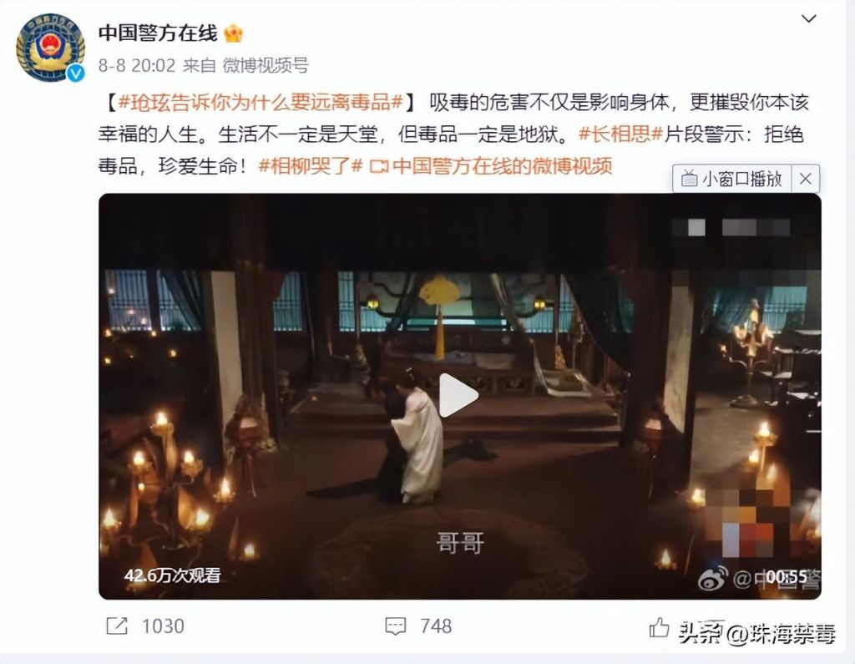Expand the post options chevron menu
The height and width of the screenshot is (664, 855).
tap(808, 18)
